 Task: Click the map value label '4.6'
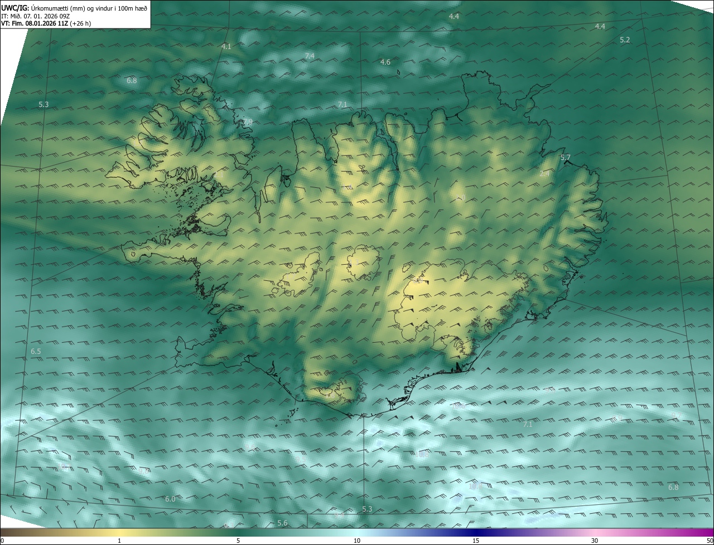click(x=385, y=62)
